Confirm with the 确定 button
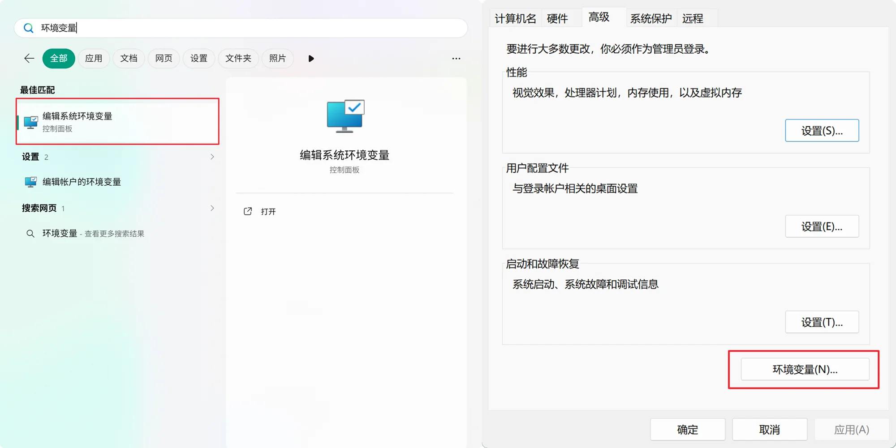This screenshot has width=896, height=448. tap(688, 430)
